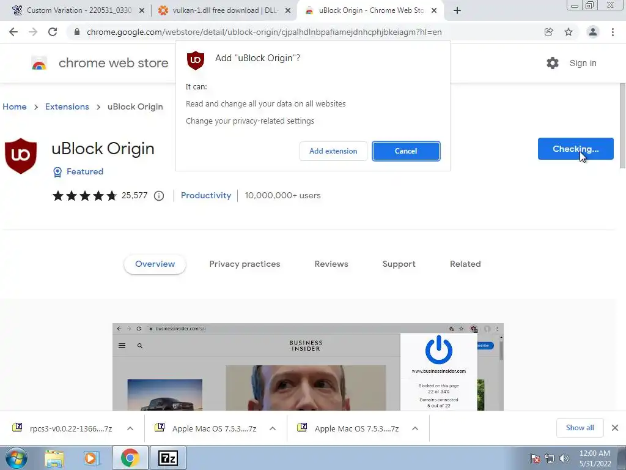The image size is (626, 470).
Task: Open the Productivity category link
Action: tap(206, 195)
